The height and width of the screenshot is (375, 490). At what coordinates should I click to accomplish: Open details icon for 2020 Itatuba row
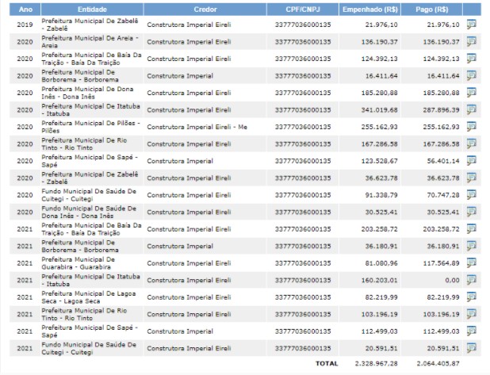471,109
